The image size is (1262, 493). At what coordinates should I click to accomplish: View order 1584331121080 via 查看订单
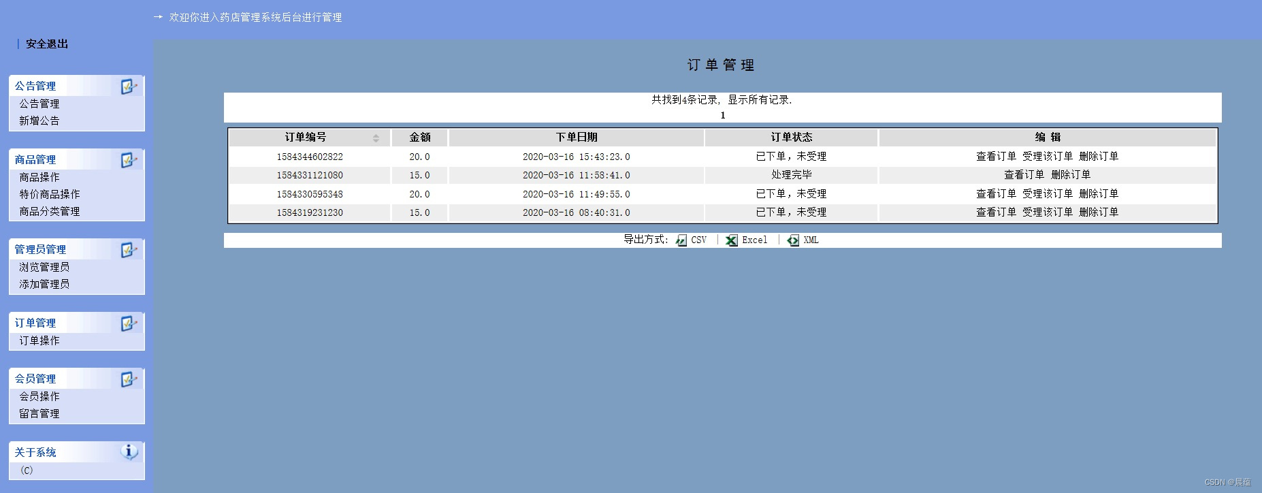(1024, 175)
